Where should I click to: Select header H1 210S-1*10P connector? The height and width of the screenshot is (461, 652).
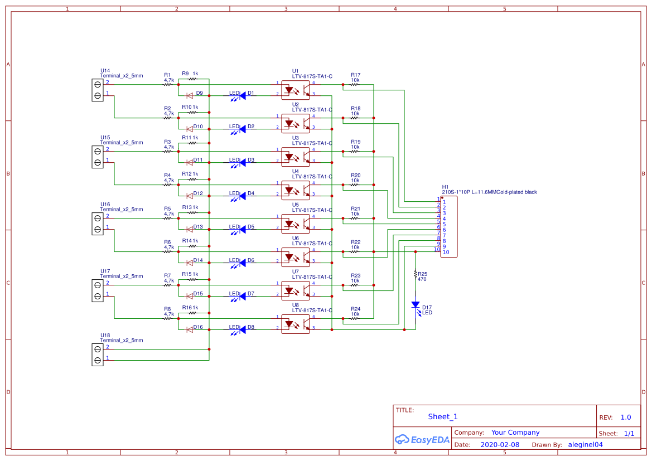[x=449, y=226]
